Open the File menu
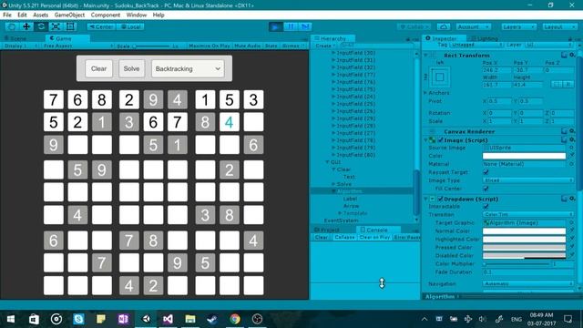The width and height of the screenshot is (583, 328). 7,15
